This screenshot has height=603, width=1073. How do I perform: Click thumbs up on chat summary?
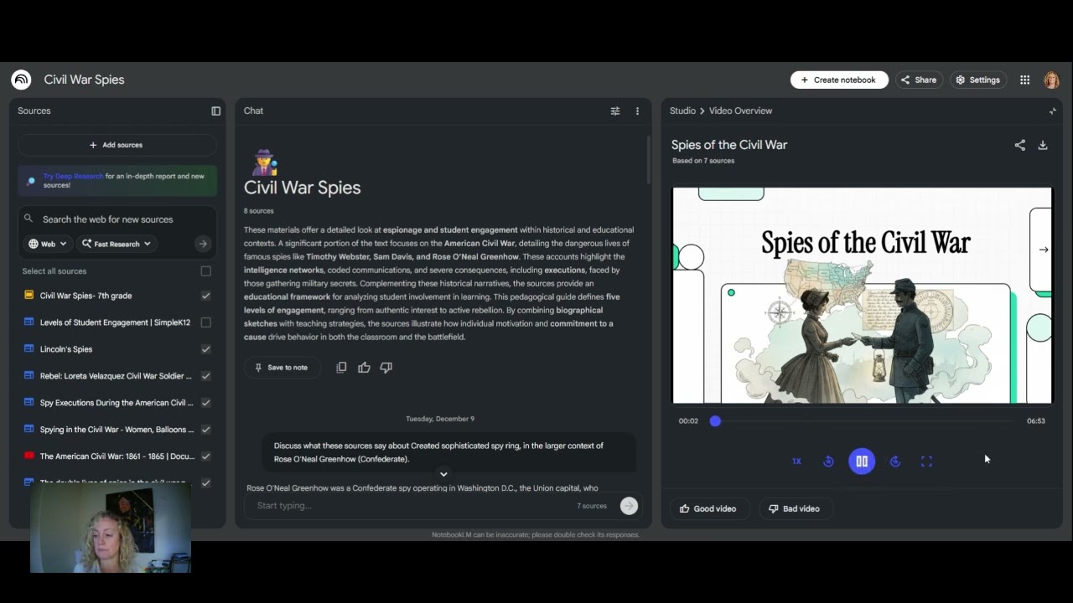[x=364, y=367]
